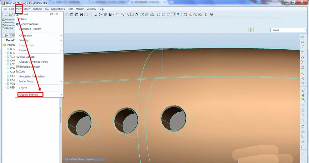
Task: Open the Insert menu
Action: [27, 9]
